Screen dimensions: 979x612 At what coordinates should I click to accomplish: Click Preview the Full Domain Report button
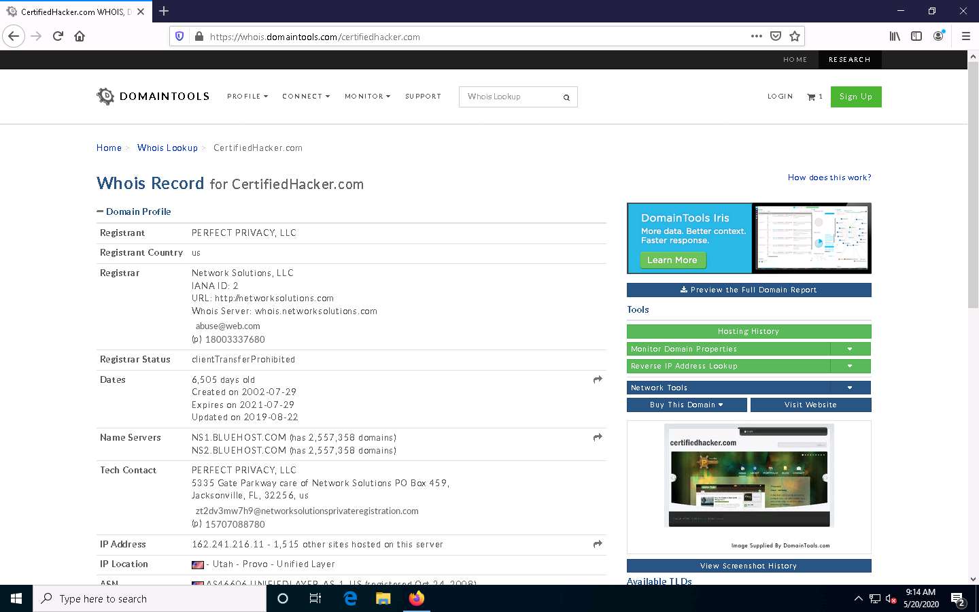[x=749, y=290]
